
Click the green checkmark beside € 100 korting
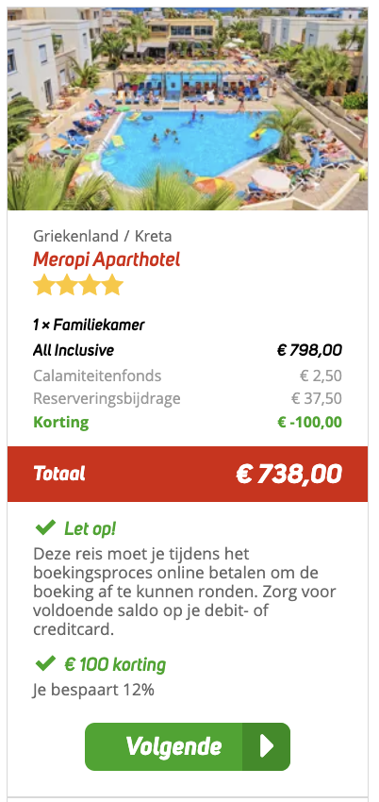45,664
